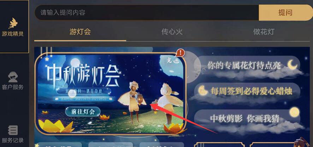This screenshot has height=147, width=313.
Task: Open the 游戏精灵 sidebar icon
Action: (x=13, y=23)
